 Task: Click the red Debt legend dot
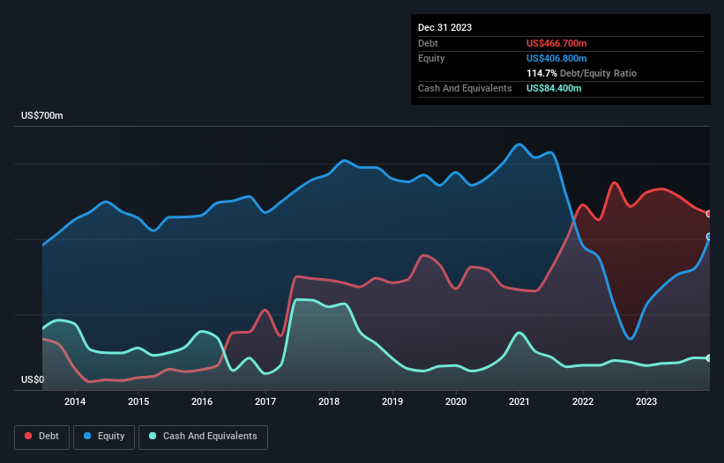tap(28, 436)
